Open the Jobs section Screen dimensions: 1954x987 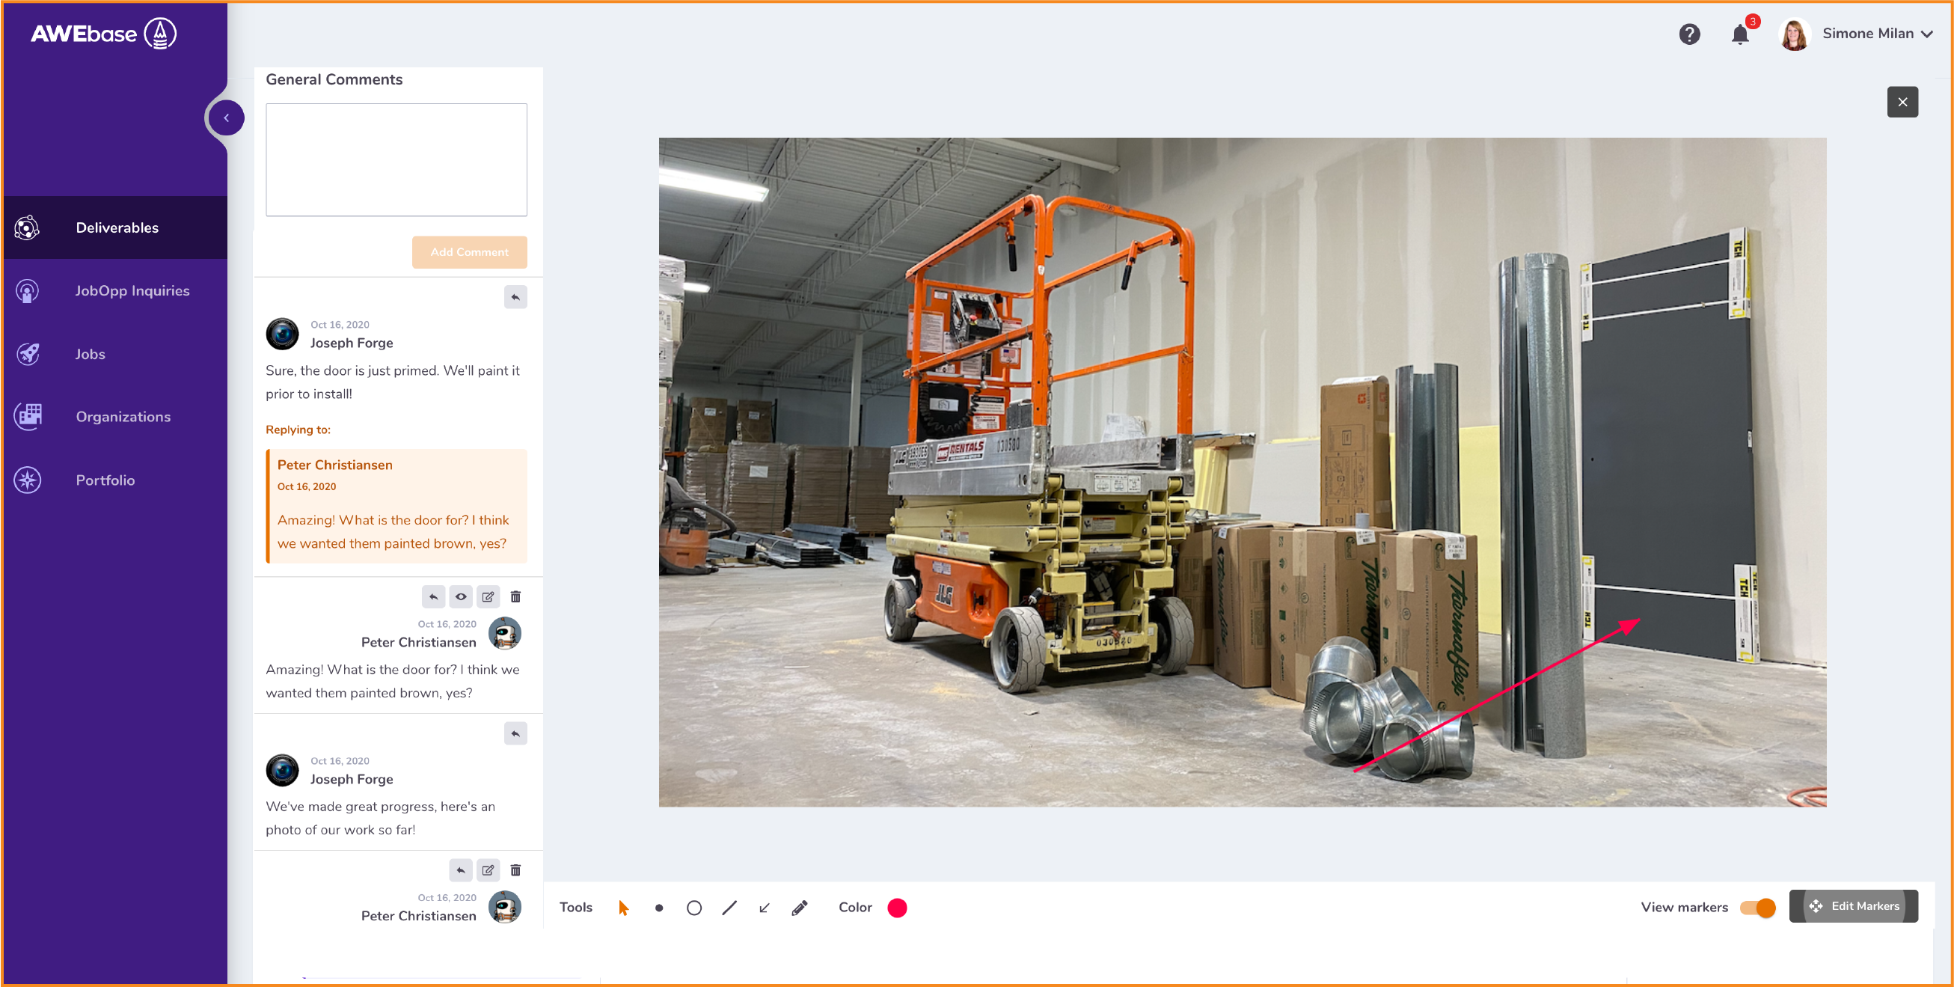coord(90,353)
